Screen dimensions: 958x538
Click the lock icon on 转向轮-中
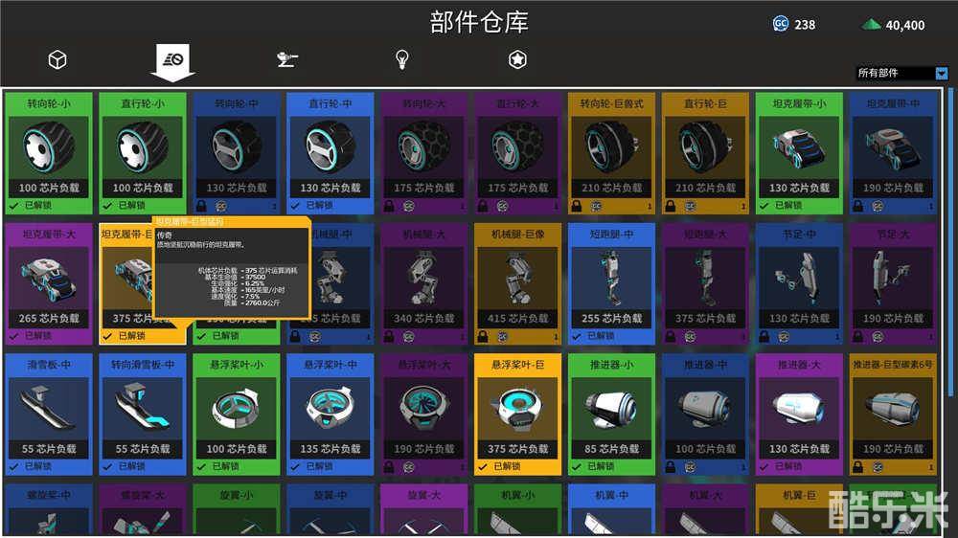(199, 205)
